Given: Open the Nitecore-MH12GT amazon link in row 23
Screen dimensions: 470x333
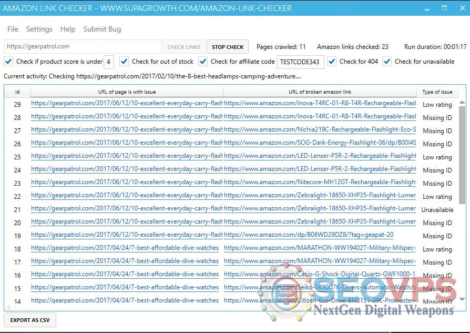Looking at the screenshot, I should click(x=320, y=183).
